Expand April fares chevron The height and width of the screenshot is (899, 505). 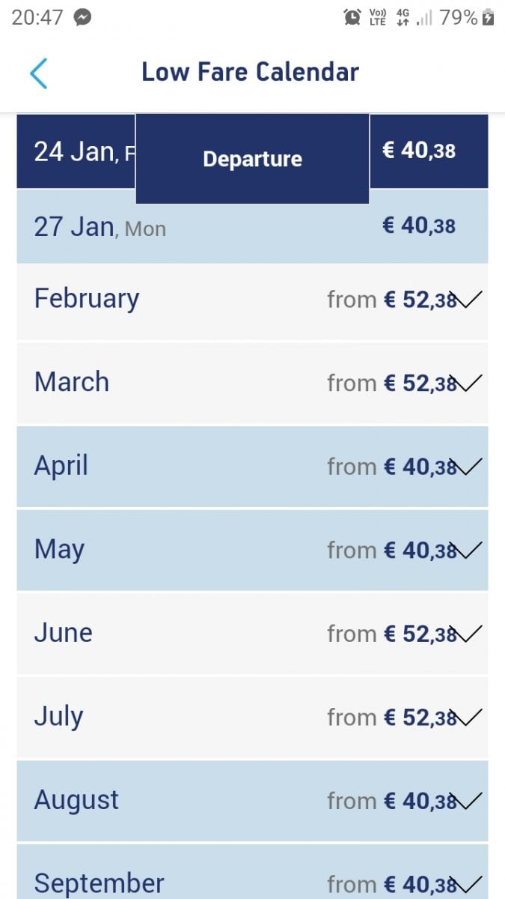pos(469,467)
